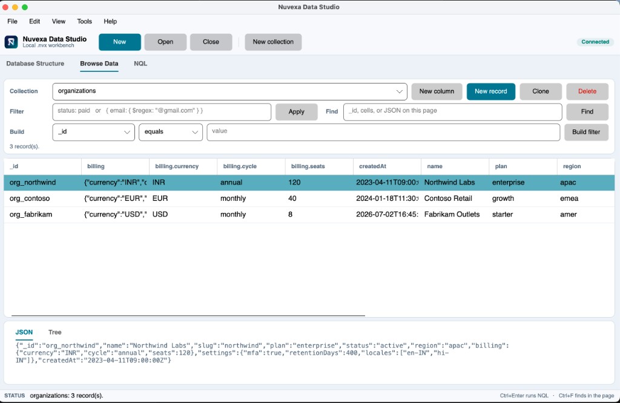
Task: Click the billing.cycle column header
Action: coord(251,166)
